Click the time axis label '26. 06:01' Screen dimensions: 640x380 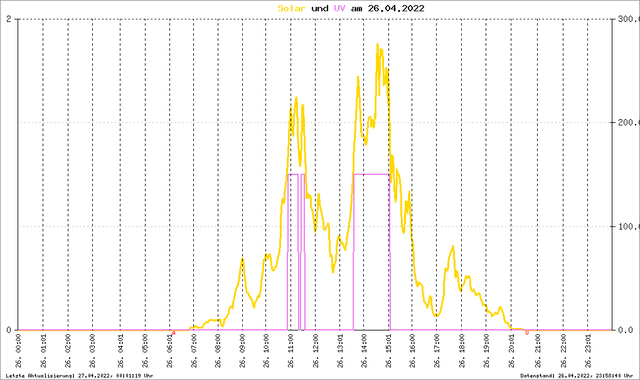pyautogui.click(x=170, y=351)
